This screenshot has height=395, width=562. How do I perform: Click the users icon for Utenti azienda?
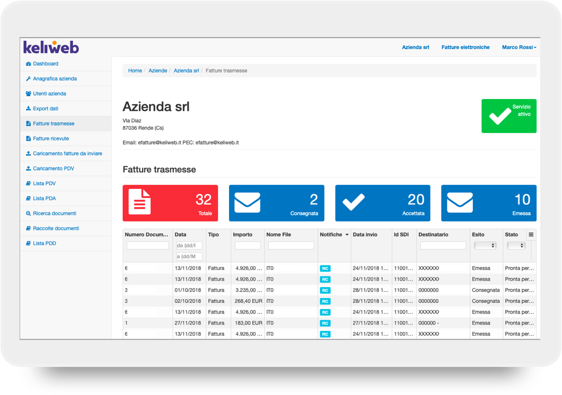click(28, 94)
